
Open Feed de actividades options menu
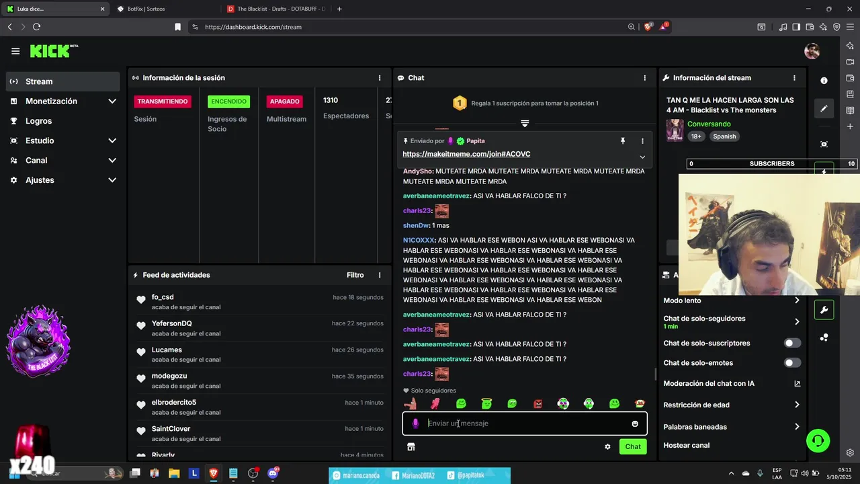(380, 275)
